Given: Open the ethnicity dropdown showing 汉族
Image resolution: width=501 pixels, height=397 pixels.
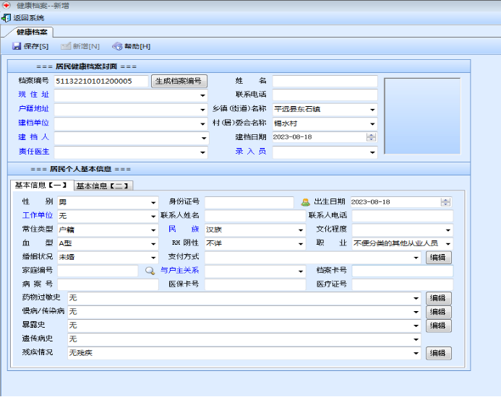Looking at the screenshot, I should pos(301,230).
